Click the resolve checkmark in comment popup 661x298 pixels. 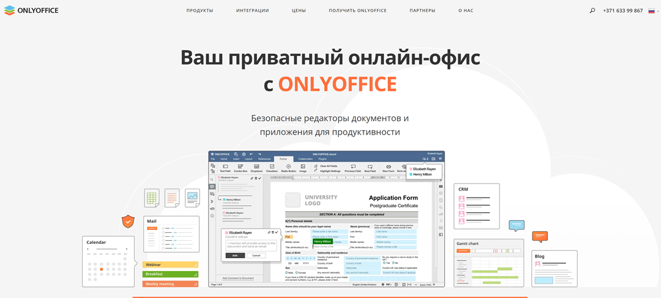(276, 232)
